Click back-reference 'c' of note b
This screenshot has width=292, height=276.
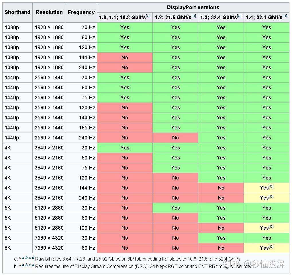click(30, 265)
